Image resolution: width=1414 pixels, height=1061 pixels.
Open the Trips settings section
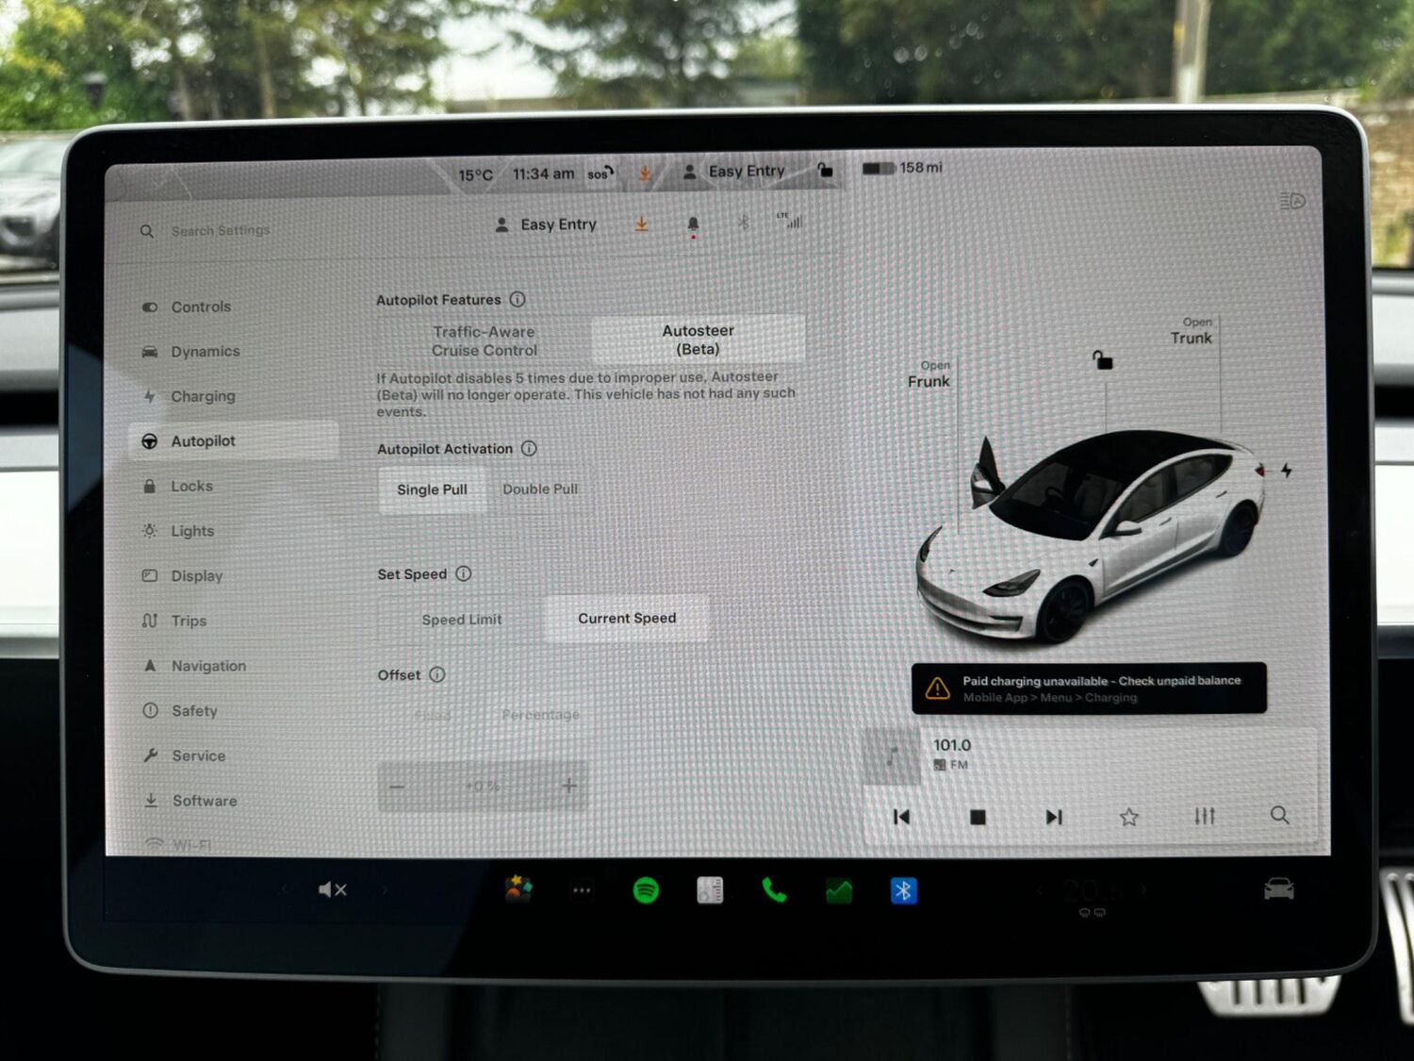click(189, 621)
